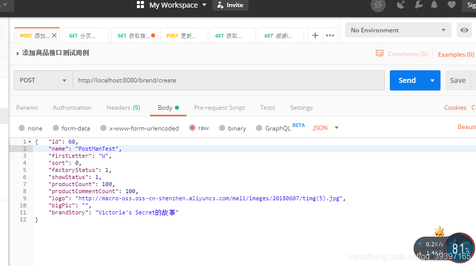
Task: Switch to the GET 分页 request tab
Action: pyautogui.click(x=85, y=36)
